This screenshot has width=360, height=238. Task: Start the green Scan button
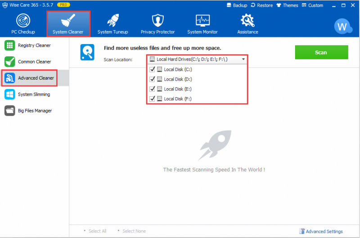pos(321,52)
